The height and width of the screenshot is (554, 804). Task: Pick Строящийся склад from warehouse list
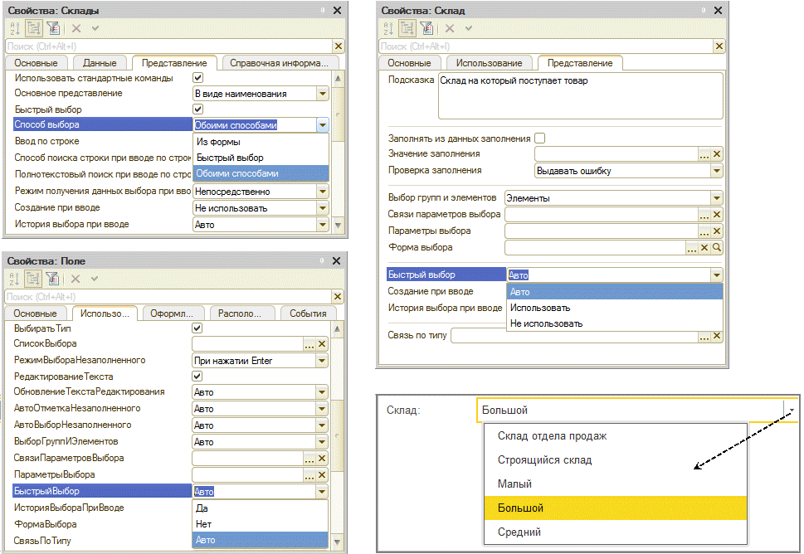[543, 460]
